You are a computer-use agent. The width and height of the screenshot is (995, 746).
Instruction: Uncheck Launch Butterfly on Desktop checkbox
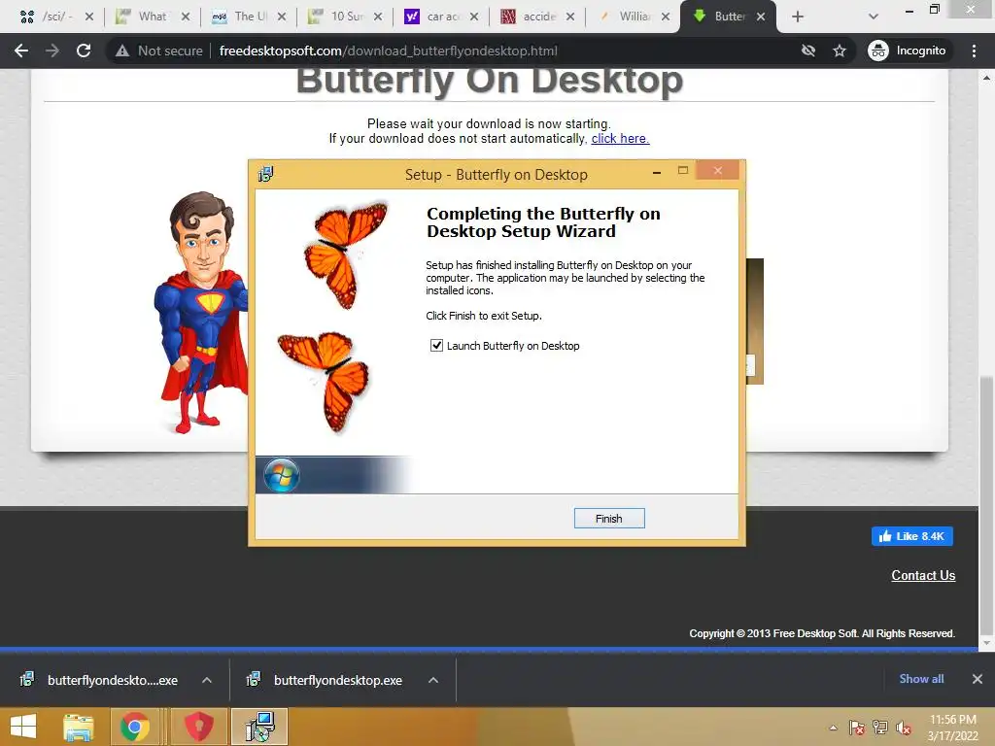pos(436,346)
